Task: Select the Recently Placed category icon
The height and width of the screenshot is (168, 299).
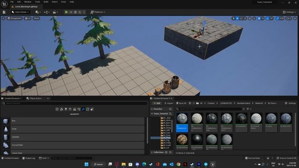Action: 57,109
